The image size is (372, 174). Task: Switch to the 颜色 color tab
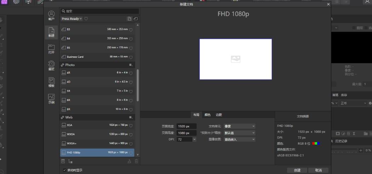pos(207,115)
